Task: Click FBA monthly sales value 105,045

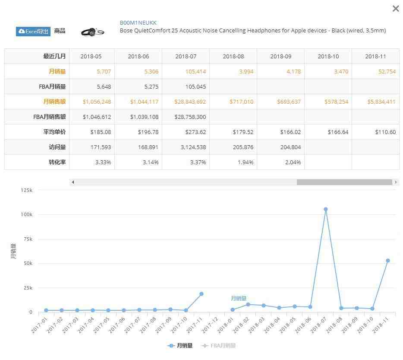Action: [x=195, y=87]
